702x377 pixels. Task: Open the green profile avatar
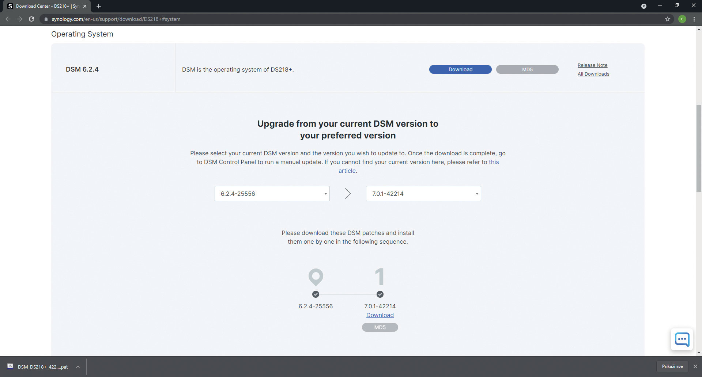click(682, 19)
